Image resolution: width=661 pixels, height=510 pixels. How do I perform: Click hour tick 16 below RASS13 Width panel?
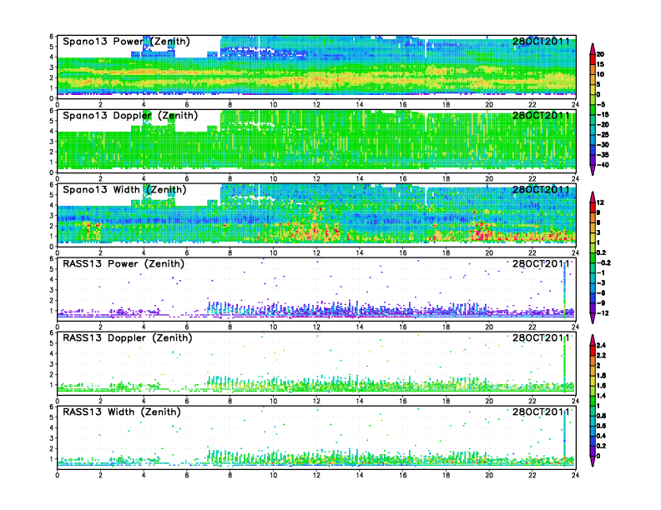click(x=403, y=475)
